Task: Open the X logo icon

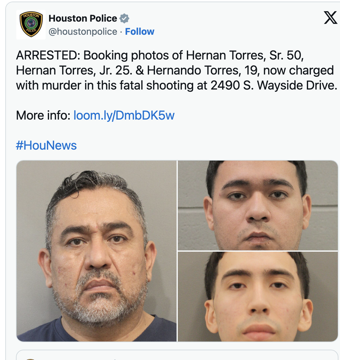Action: 330,18
